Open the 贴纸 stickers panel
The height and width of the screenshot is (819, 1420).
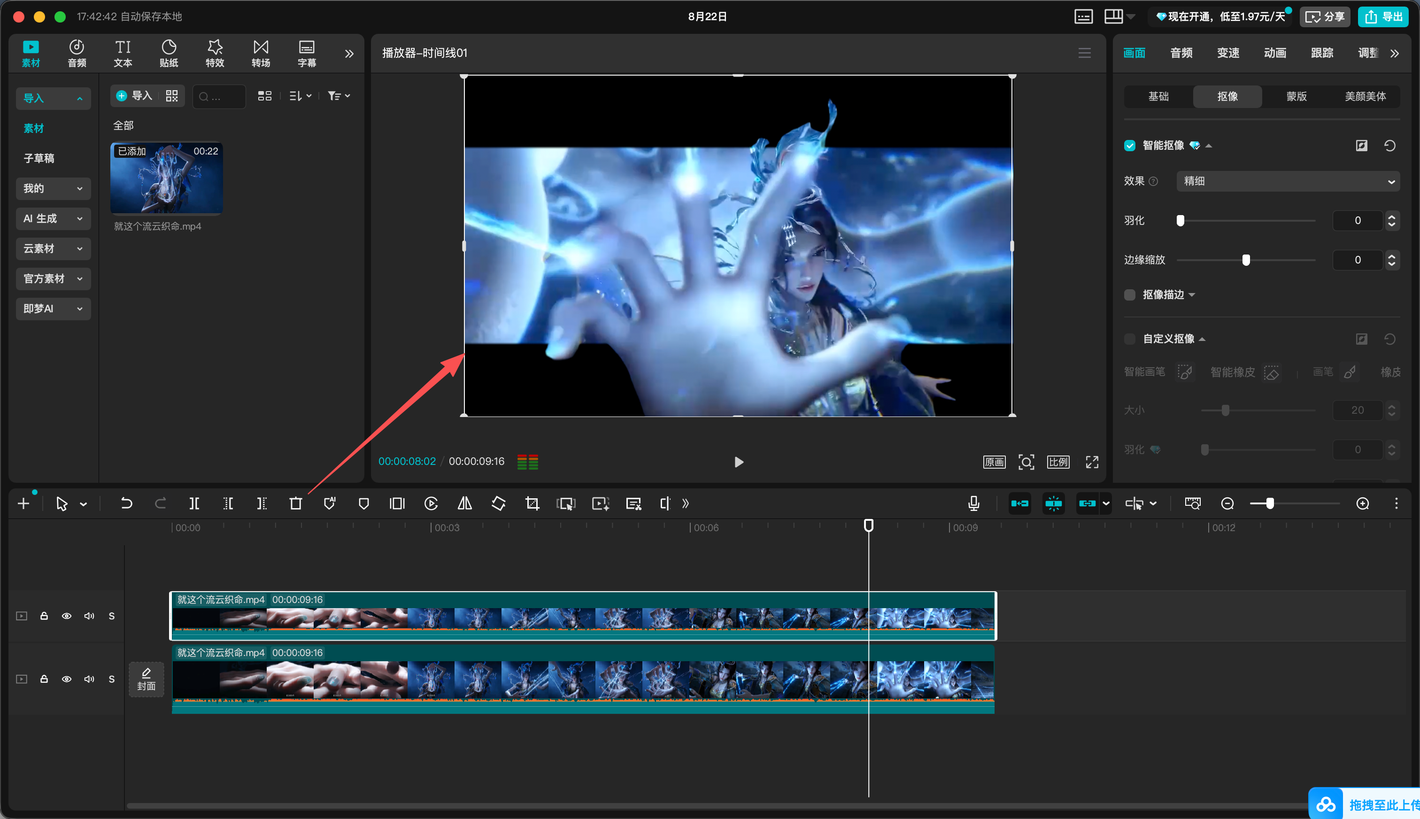coord(169,54)
